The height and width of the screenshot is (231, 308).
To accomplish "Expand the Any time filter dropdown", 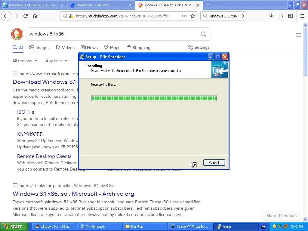I will pos(56,61).
